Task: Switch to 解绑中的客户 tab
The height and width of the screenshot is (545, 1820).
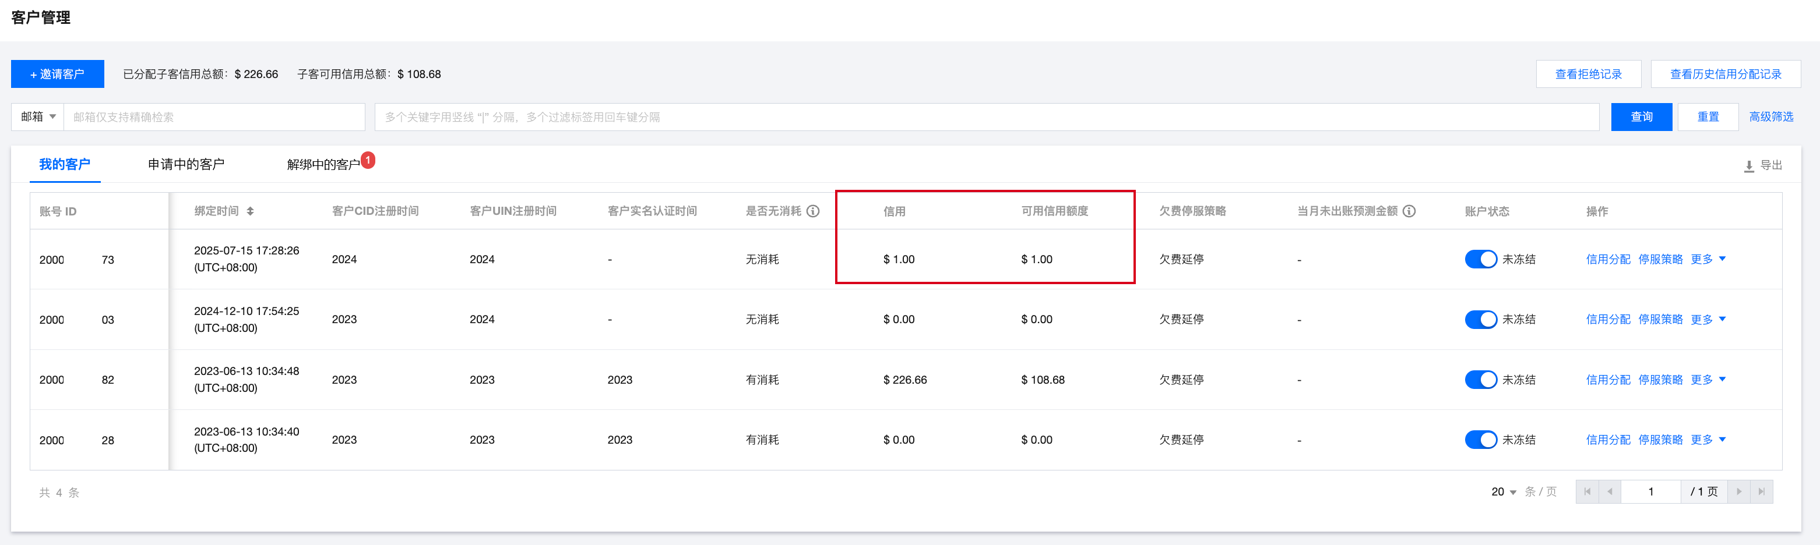Action: (x=323, y=164)
